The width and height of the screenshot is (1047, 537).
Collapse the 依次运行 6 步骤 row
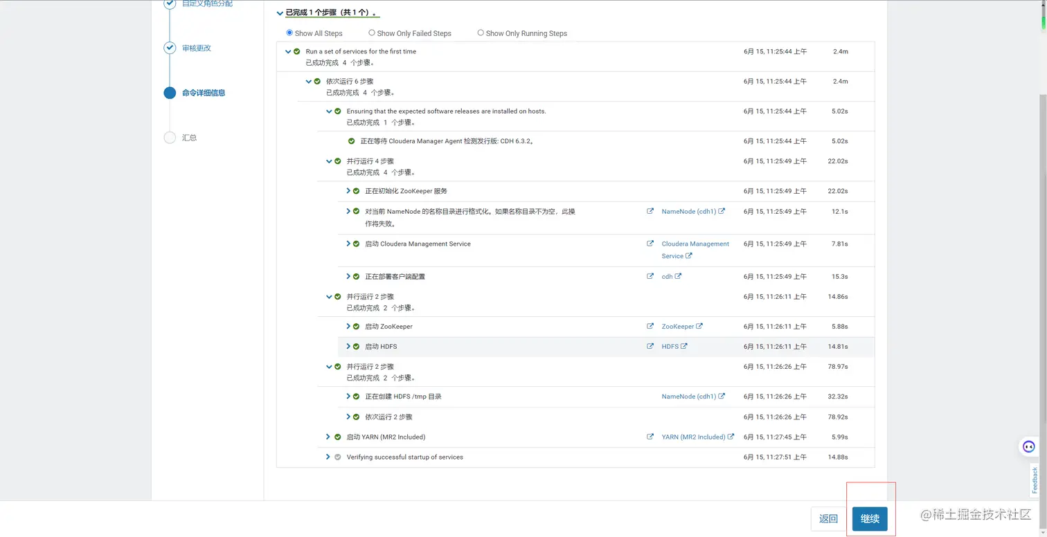309,81
